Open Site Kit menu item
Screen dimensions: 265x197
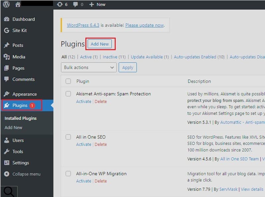[x=20, y=31]
